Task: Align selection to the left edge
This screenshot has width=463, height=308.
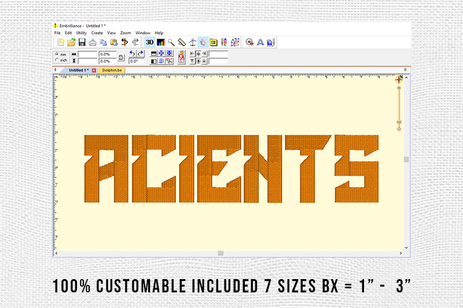Action: [x=192, y=54]
